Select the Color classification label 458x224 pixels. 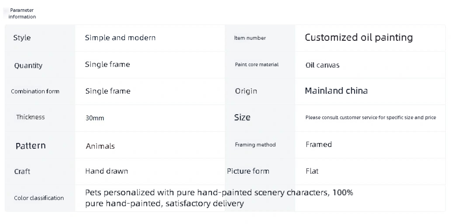pyautogui.click(x=39, y=198)
